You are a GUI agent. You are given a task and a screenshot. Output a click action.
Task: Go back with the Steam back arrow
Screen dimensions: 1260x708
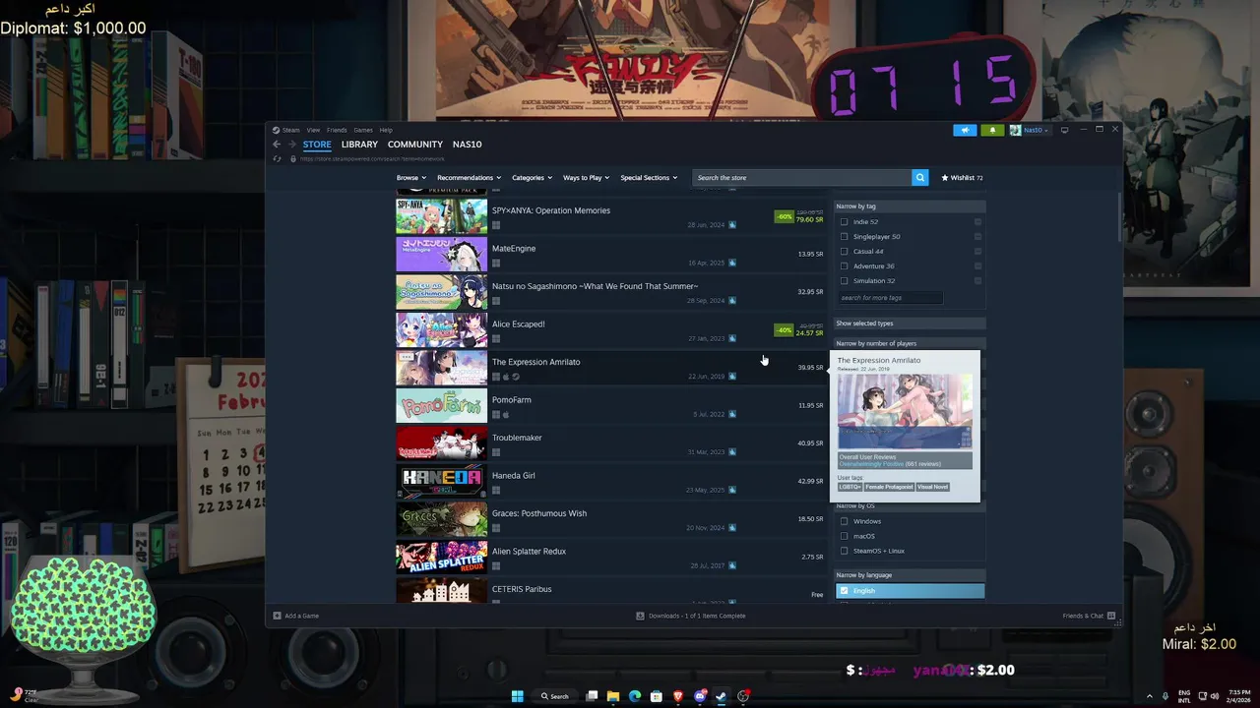click(277, 145)
